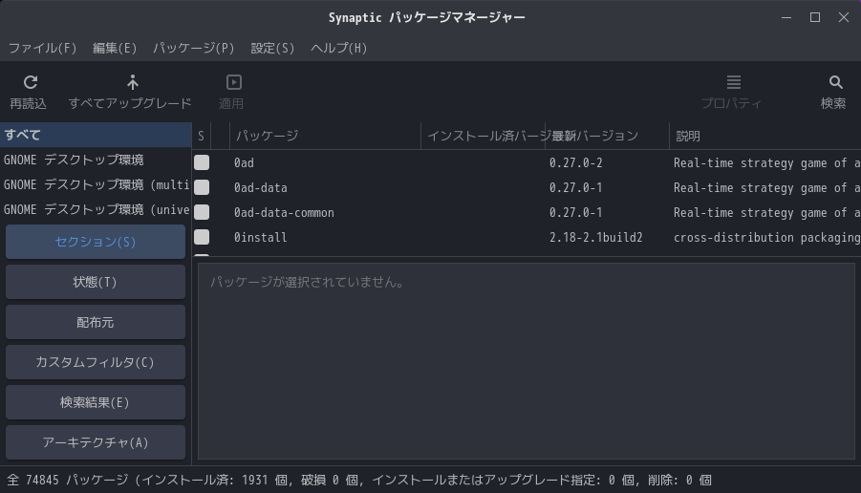Screen dimensions: 861x493
Task: Toggle the status checkbox for 0ad-data
Action: point(202,188)
